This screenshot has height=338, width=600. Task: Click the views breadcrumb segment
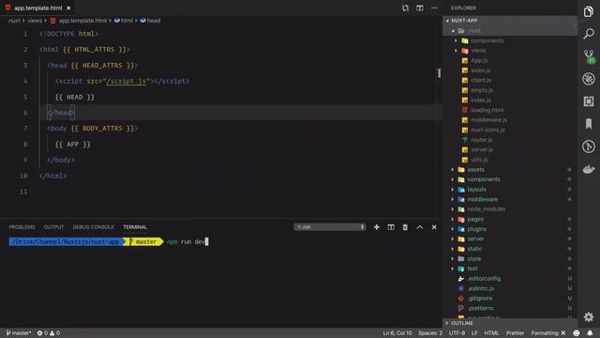coord(35,21)
